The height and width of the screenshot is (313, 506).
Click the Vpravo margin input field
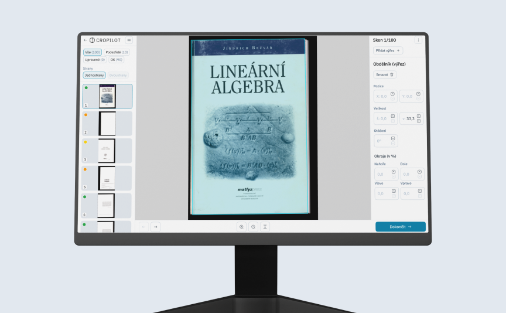coord(413,193)
